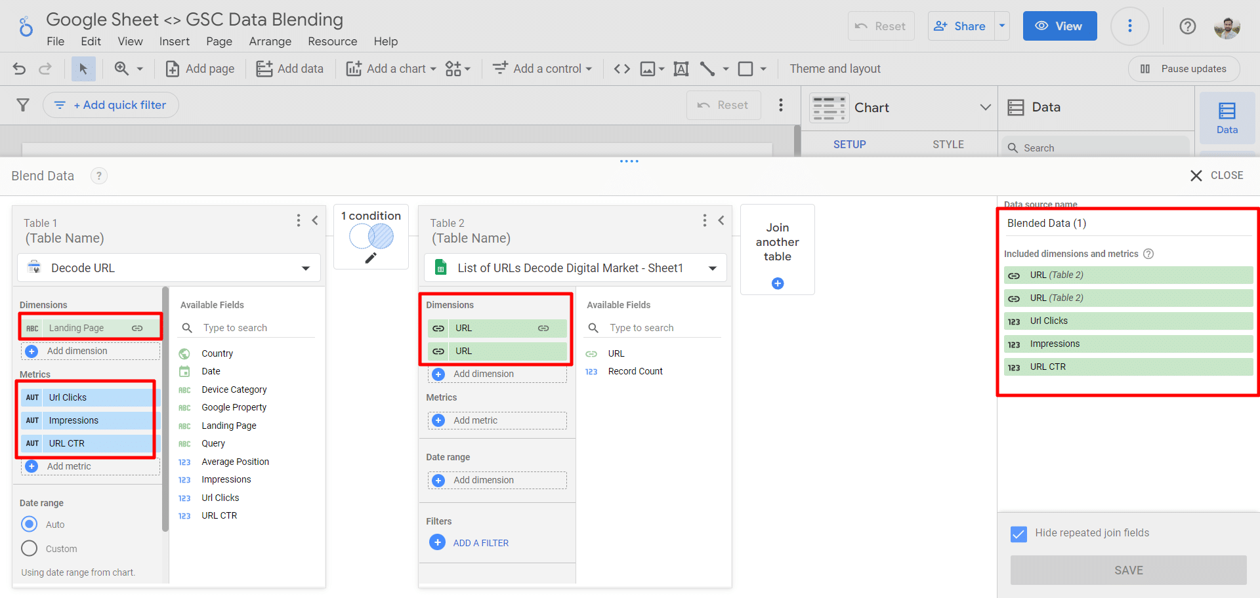Select the image insertion icon
This screenshot has width=1260, height=598.
[x=648, y=68]
